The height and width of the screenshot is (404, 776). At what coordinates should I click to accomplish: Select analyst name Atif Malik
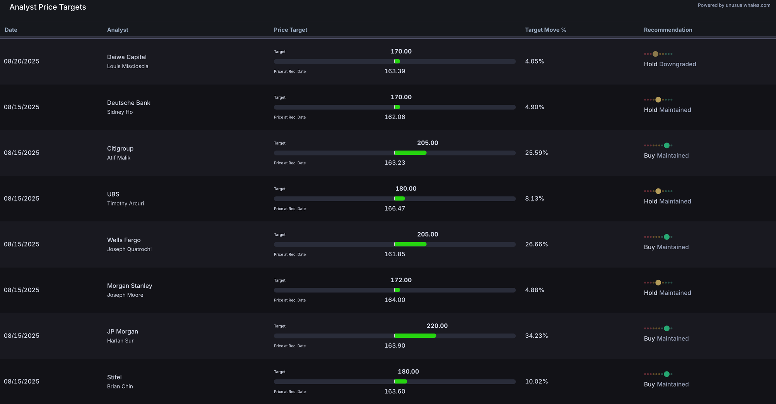(119, 158)
